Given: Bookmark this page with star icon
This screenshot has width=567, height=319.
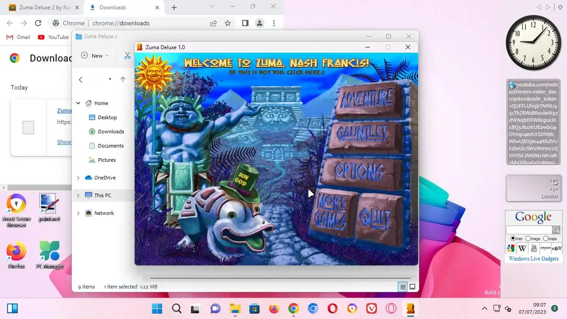Looking at the screenshot, I should (x=228, y=23).
